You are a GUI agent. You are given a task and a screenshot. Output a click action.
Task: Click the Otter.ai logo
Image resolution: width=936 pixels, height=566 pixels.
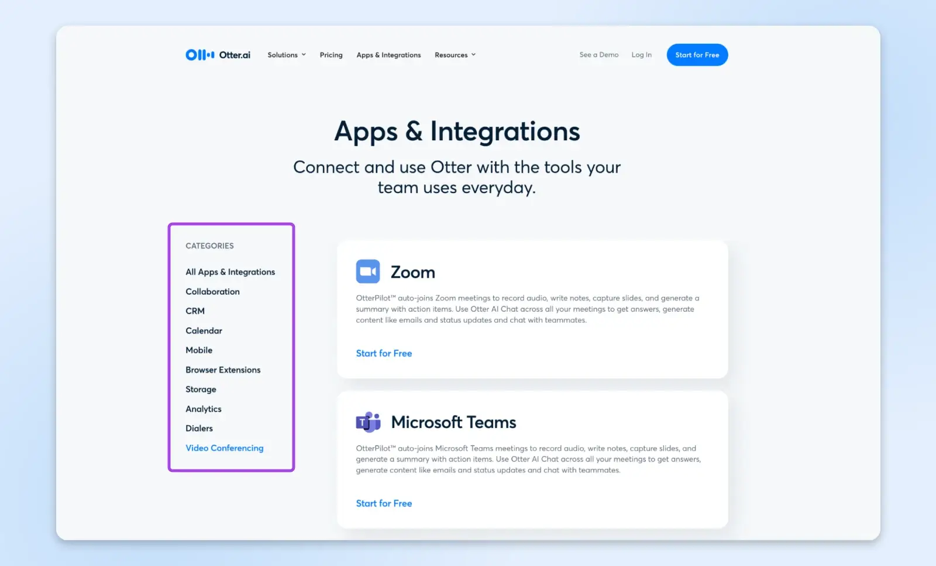pyautogui.click(x=218, y=55)
